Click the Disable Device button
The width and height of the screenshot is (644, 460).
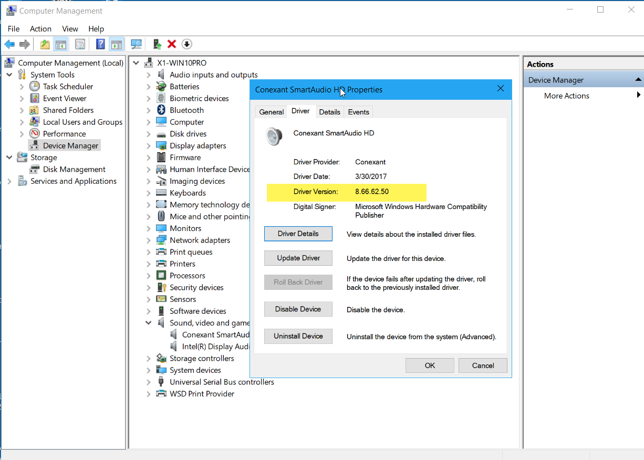pyautogui.click(x=298, y=309)
